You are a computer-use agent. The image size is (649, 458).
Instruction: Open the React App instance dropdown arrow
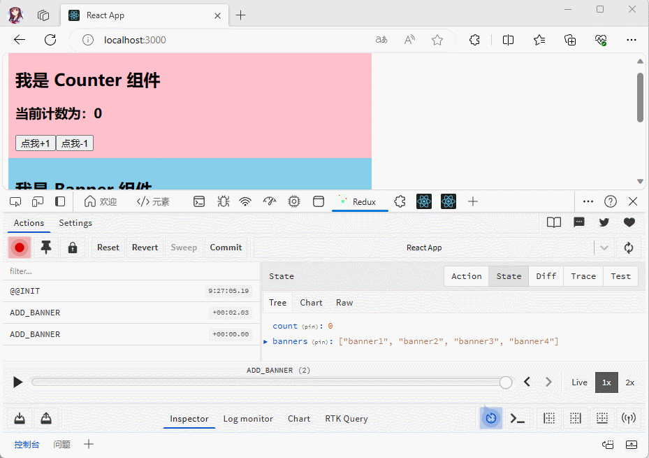click(604, 248)
